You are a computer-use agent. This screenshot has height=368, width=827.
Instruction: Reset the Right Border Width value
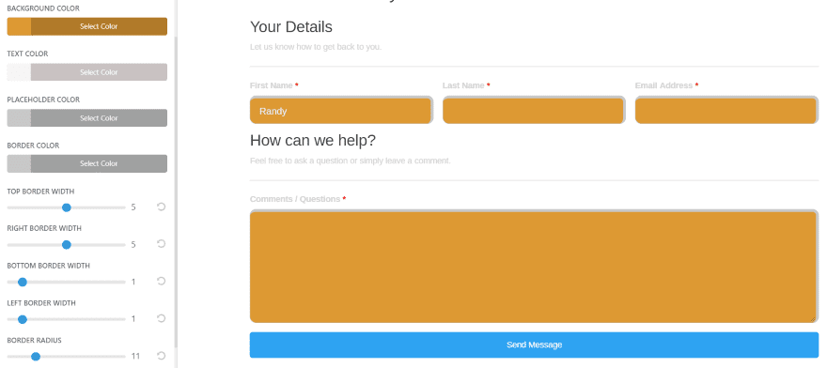162,243
